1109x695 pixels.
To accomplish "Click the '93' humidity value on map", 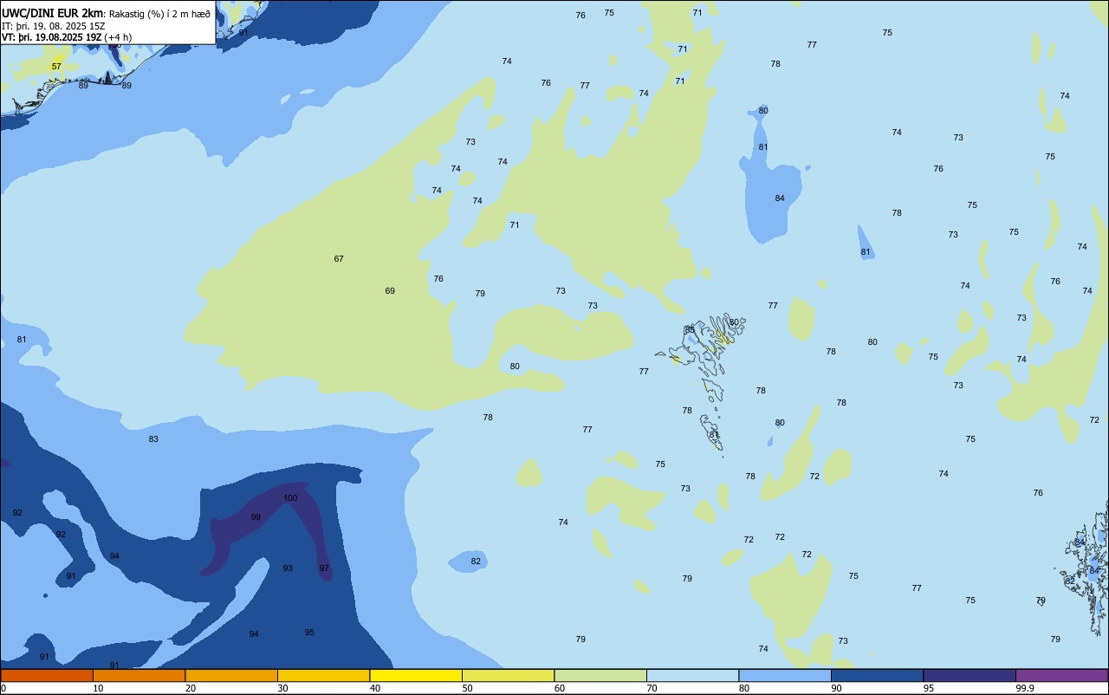I will tap(288, 568).
